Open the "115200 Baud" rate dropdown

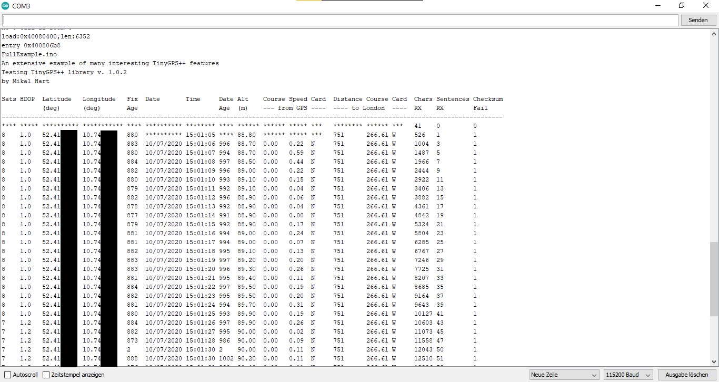point(628,375)
